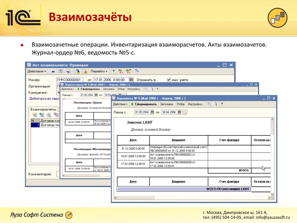
Task: Click 'Заказчик: LIGHT' heading text
Action: 140,123
